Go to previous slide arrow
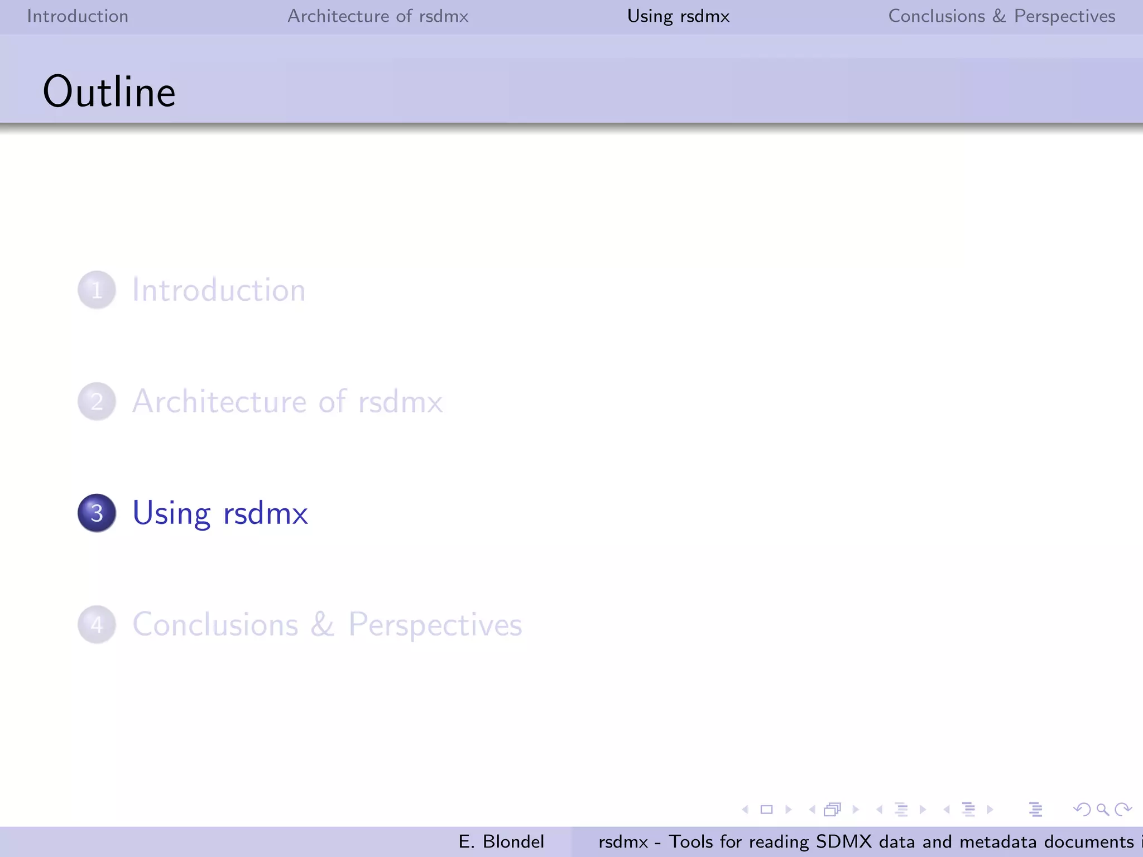 pyautogui.click(x=745, y=810)
